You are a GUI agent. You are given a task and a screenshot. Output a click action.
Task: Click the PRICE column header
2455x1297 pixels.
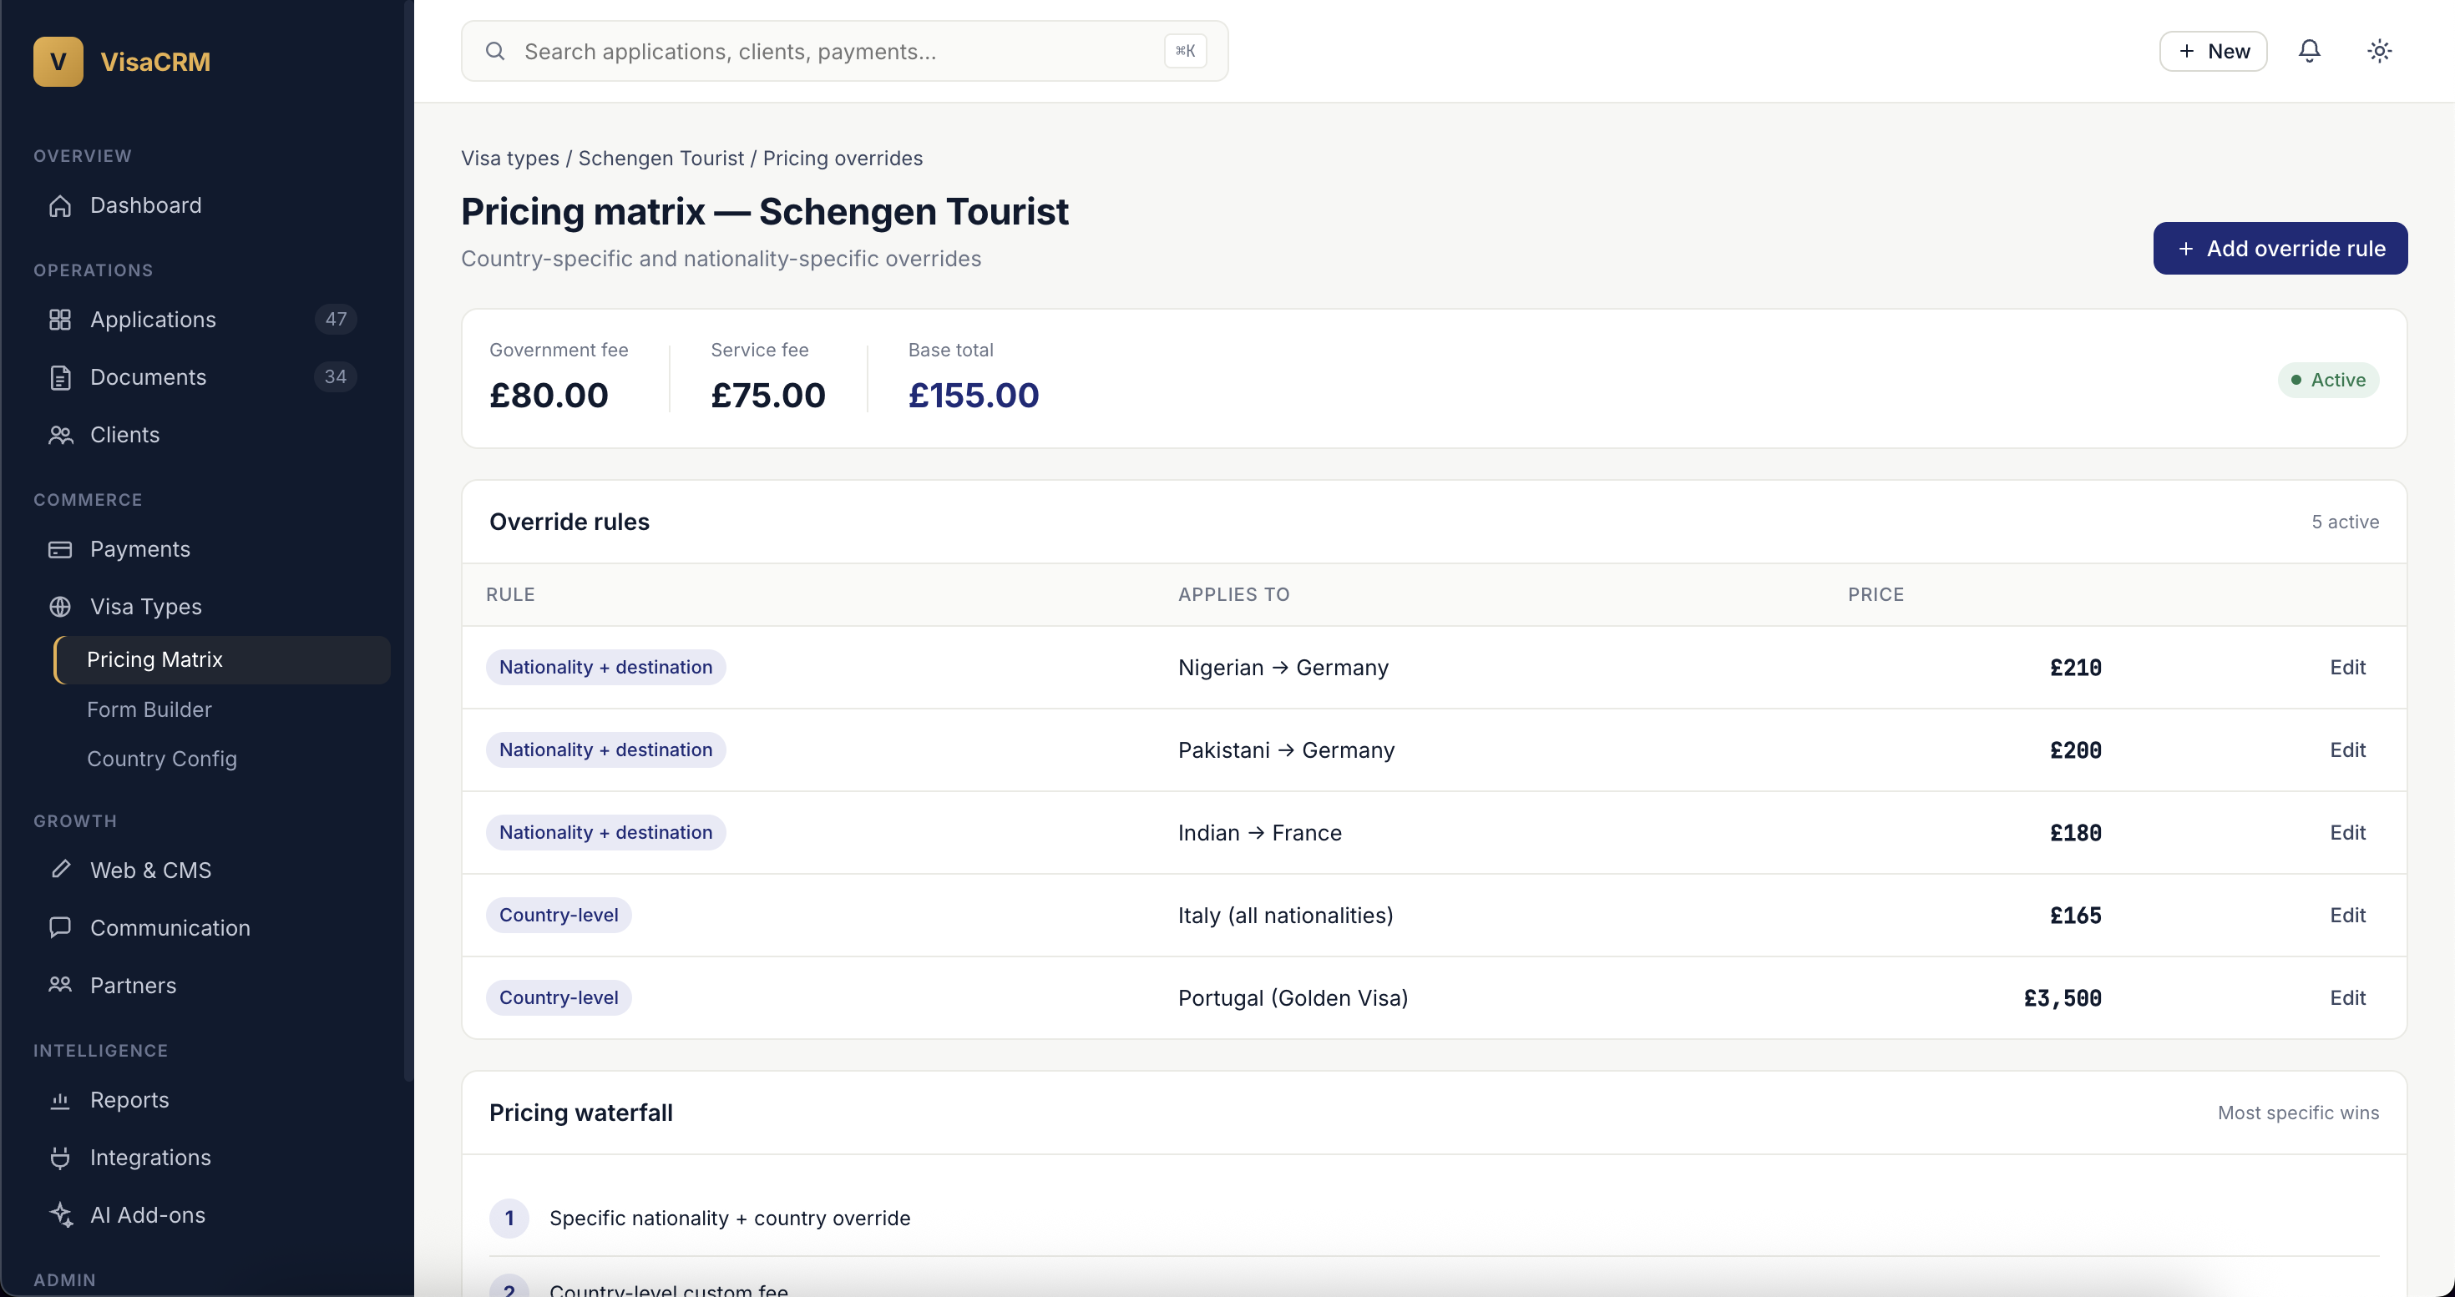(x=1875, y=594)
